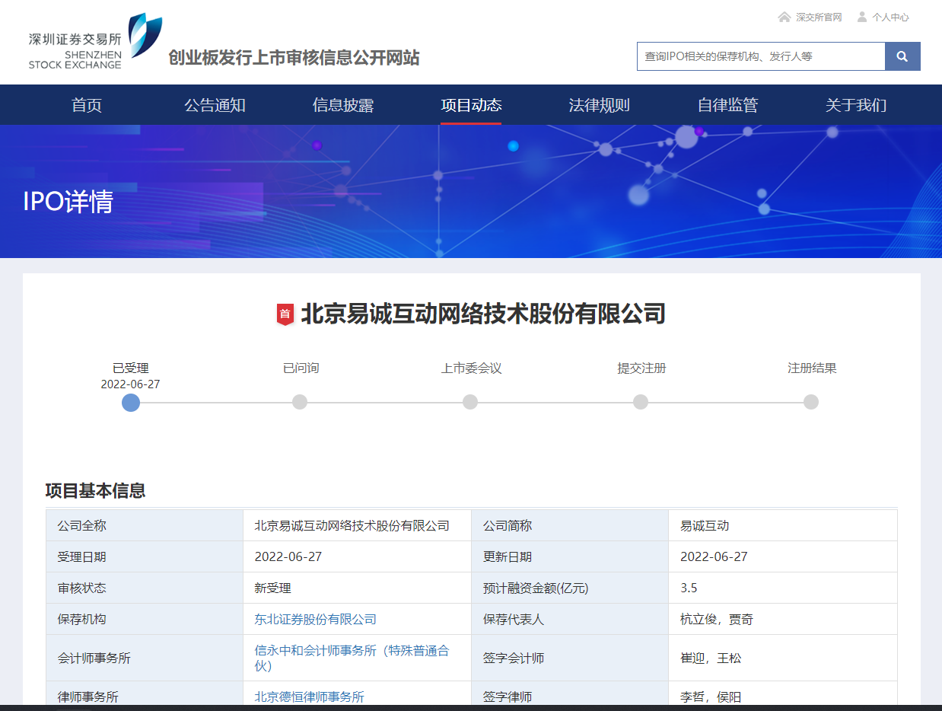
Task: Click the 审核状态 label cell
Action: coord(145,588)
